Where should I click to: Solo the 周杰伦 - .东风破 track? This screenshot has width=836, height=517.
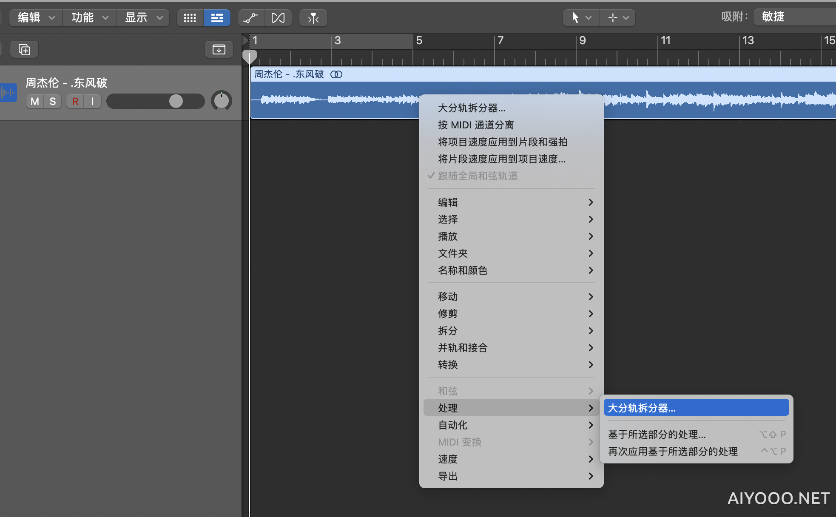pos(53,101)
